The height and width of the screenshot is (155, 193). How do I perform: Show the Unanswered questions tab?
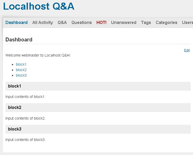[124, 23]
